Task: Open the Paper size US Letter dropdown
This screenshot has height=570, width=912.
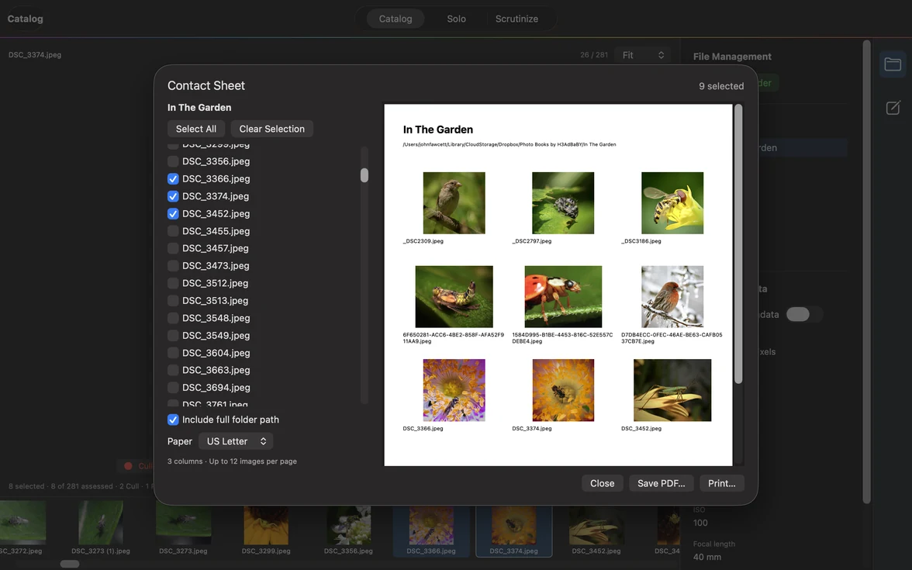Action: coord(236,440)
